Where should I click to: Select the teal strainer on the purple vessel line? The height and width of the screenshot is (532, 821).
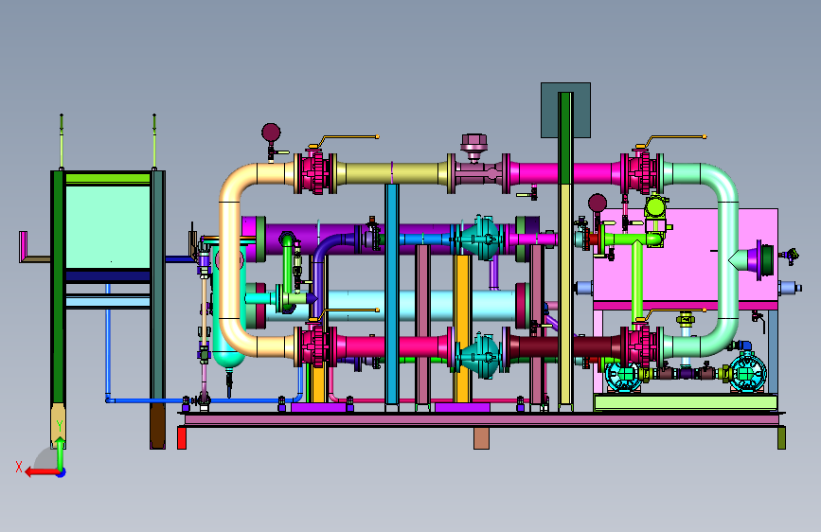tap(481, 239)
